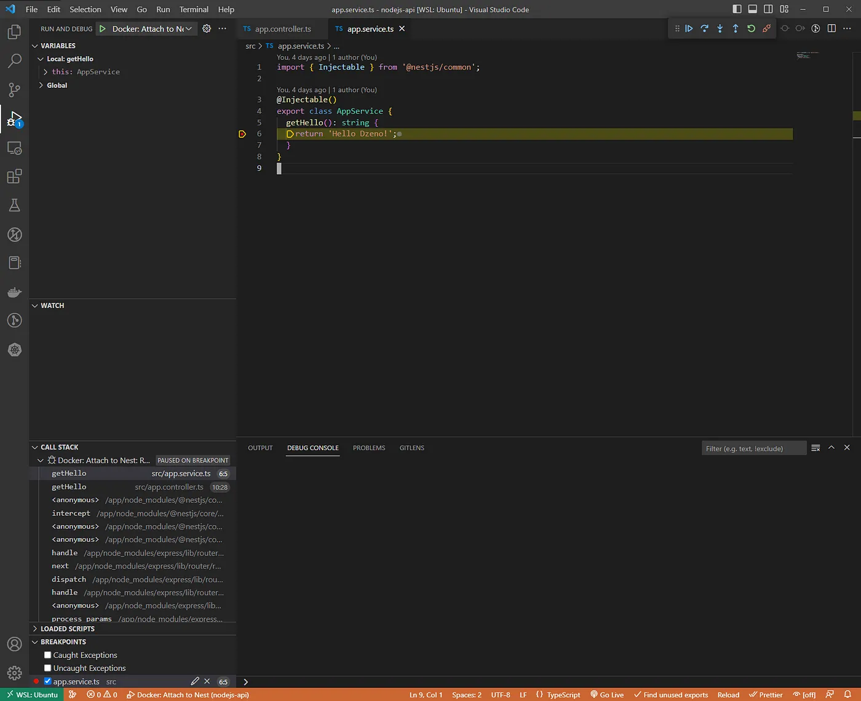Open the Extensions view in the activity bar

pyautogui.click(x=14, y=177)
